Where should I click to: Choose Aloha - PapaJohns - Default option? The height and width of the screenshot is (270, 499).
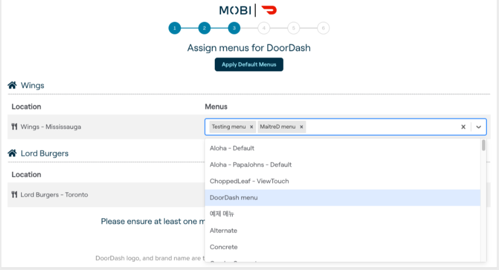coord(250,165)
